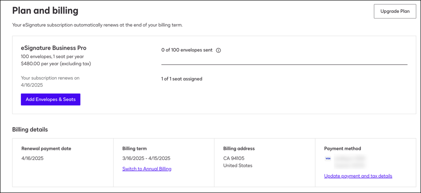Click the Visa card logo icon
The width and height of the screenshot is (421, 193).
coord(328,158)
